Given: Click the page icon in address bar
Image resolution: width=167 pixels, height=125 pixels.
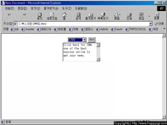Looking at the screenshot, I should (16, 24).
